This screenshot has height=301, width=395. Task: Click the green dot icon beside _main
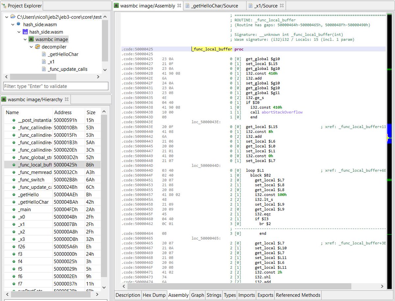14,209
